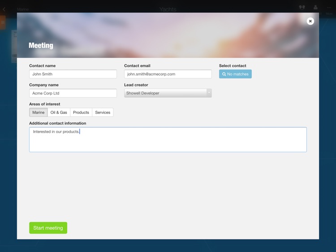Screen dimensions: 336x252
Task: Click the Marine breadcrumb in the top bar
Action: (x=23, y=9)
